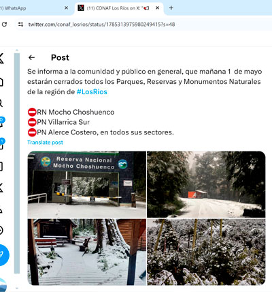
Task: Open site information icon in address bar
Action: [x=20, y=25]
